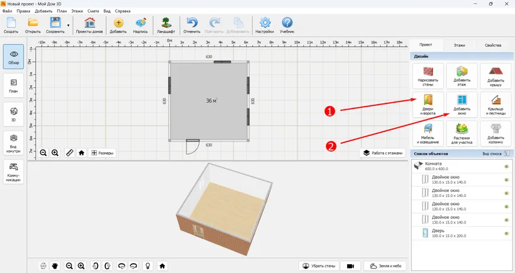Toggle visibility of the first Двойное окно
The image size is (515, 273).
point(506,180)
